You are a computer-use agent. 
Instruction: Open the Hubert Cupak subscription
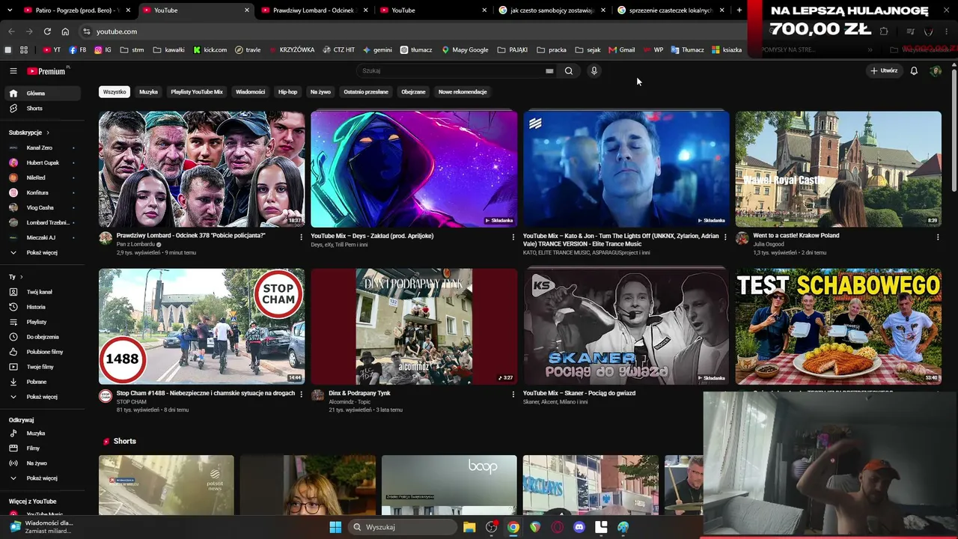(x=42, y=162)
